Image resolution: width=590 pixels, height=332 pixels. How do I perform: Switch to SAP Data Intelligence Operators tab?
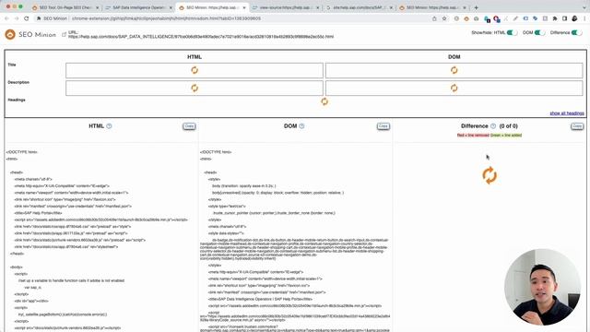pos(138,7)
